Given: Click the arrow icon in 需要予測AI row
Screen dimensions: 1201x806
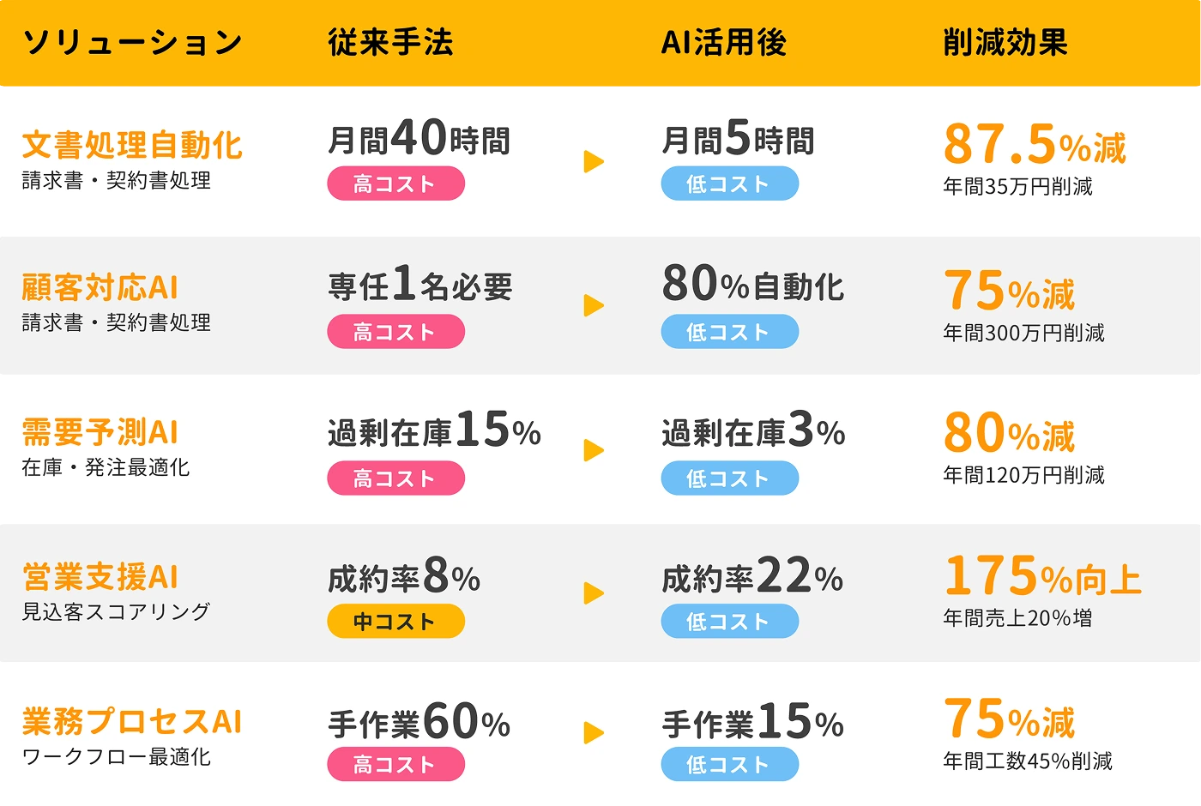Looking at the screenshot, I should [594, 450].
